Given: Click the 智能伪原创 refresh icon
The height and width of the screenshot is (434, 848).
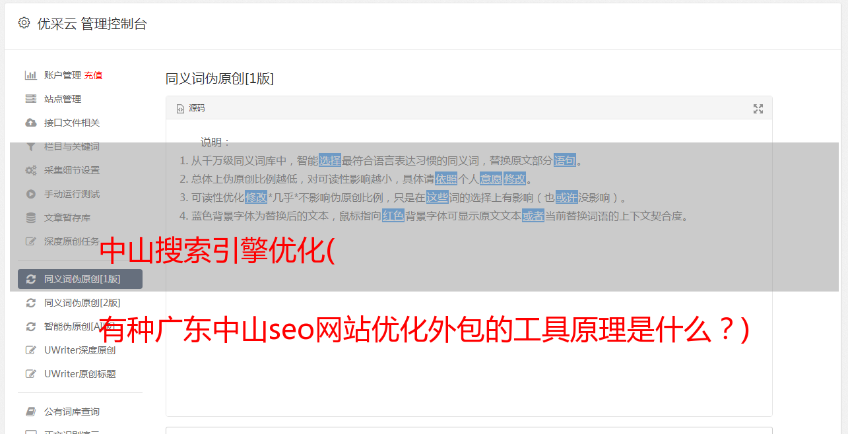Looking at the screenshot, I should coord(30,326).
